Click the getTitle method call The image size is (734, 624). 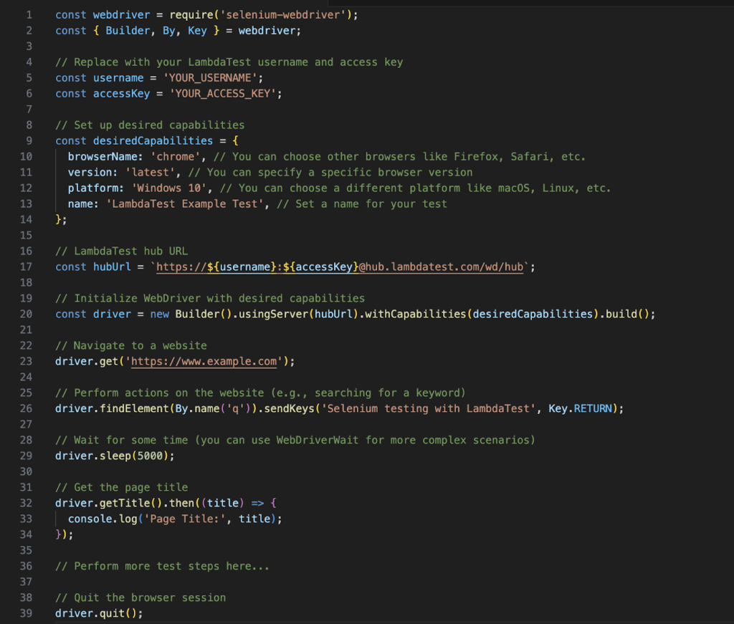tap(125, 503)
